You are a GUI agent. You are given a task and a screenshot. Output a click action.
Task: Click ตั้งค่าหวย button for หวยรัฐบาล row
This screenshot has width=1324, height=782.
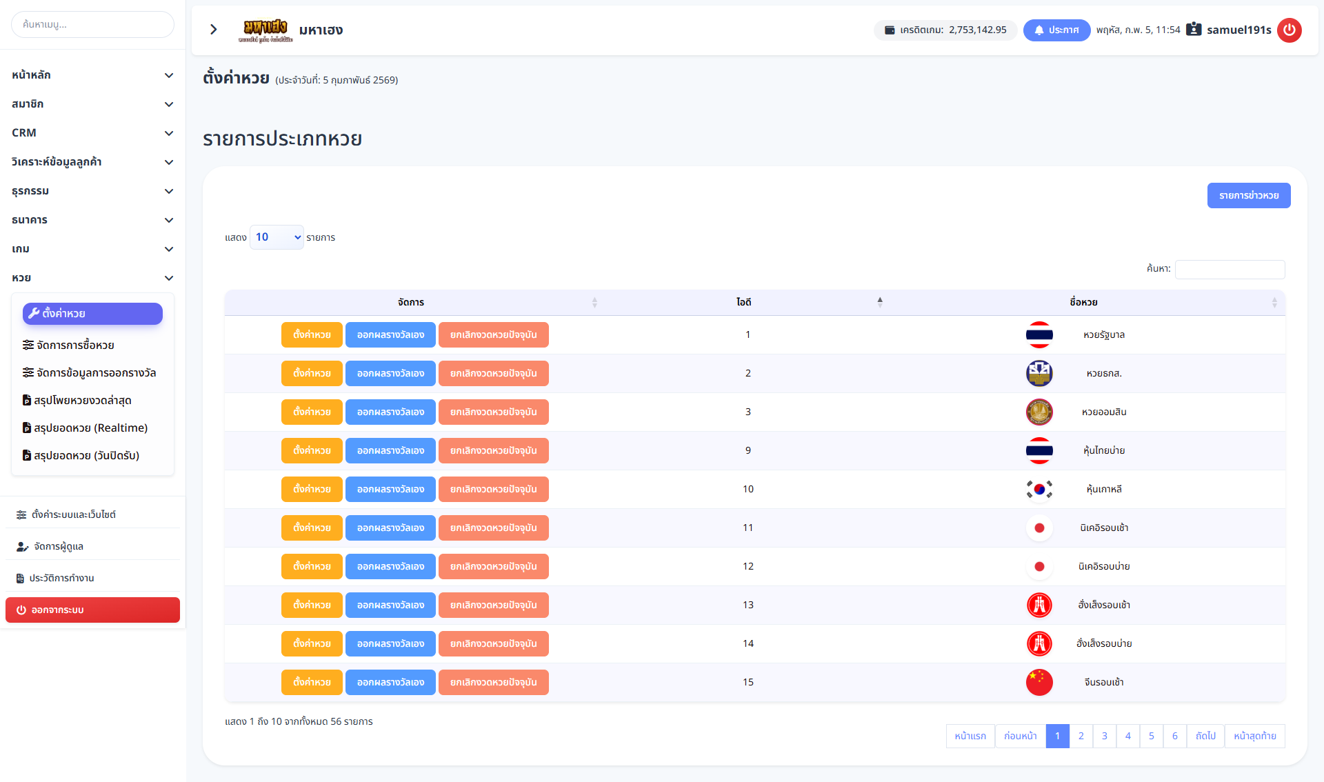(x=312, y=334)
